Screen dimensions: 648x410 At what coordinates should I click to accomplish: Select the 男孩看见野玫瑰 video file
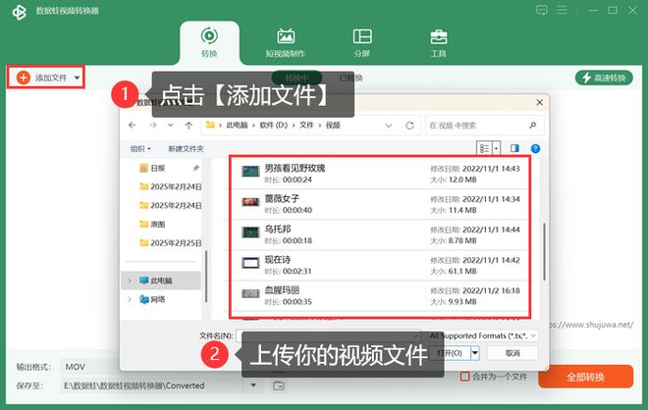tap(380, 174)
